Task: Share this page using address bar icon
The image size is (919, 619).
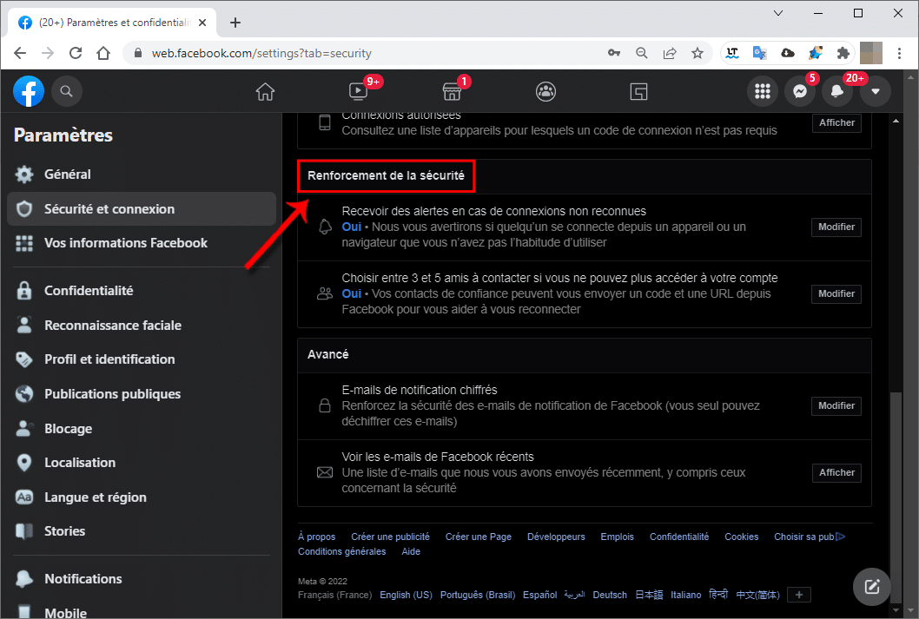Action: [670, 53]
